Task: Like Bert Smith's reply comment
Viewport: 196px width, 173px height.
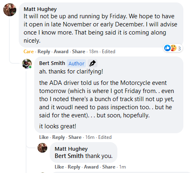Action: pyautogui.click(x=44, y=137)
